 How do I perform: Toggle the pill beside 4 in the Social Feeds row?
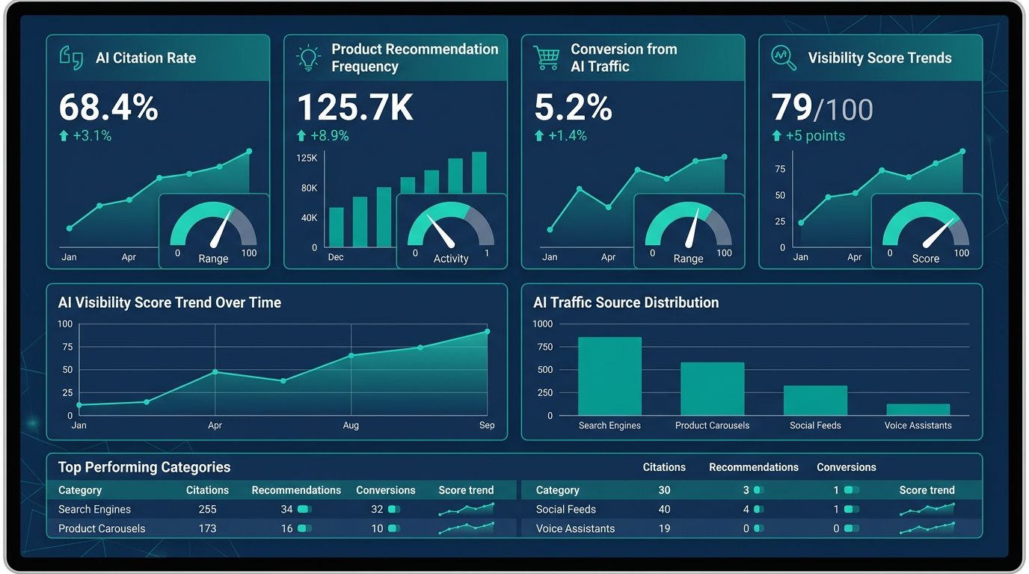tap(758, 509)
